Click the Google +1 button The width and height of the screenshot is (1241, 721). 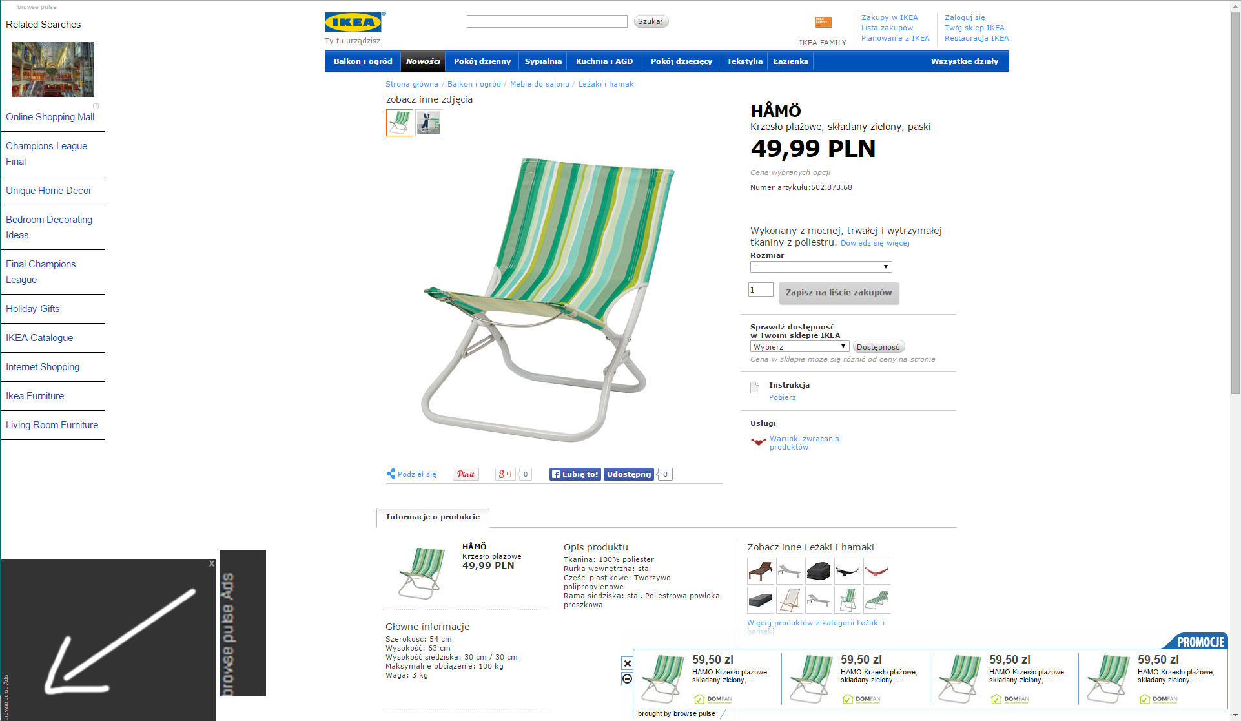(504, 474)
